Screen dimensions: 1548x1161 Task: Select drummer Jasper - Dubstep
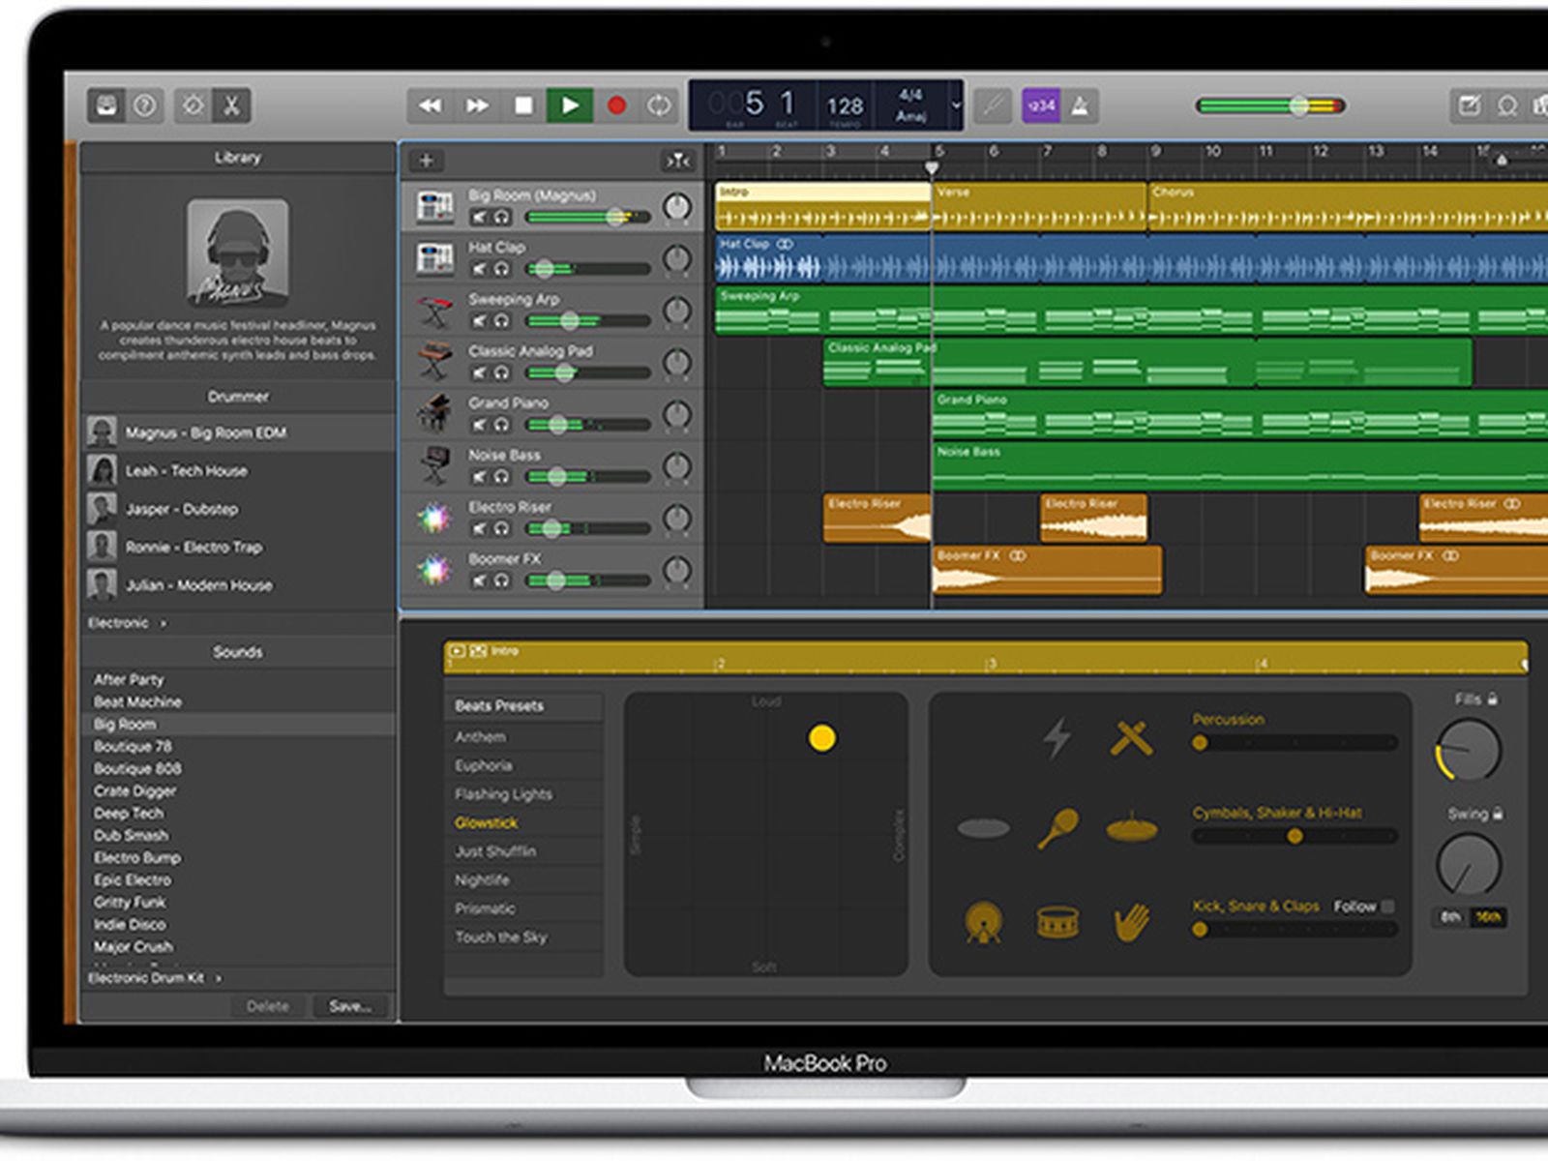[x=237, y=509]
